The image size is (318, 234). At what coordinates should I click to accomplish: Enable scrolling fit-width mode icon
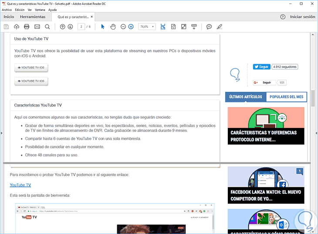pyautogui.click(x=163, y=27)
